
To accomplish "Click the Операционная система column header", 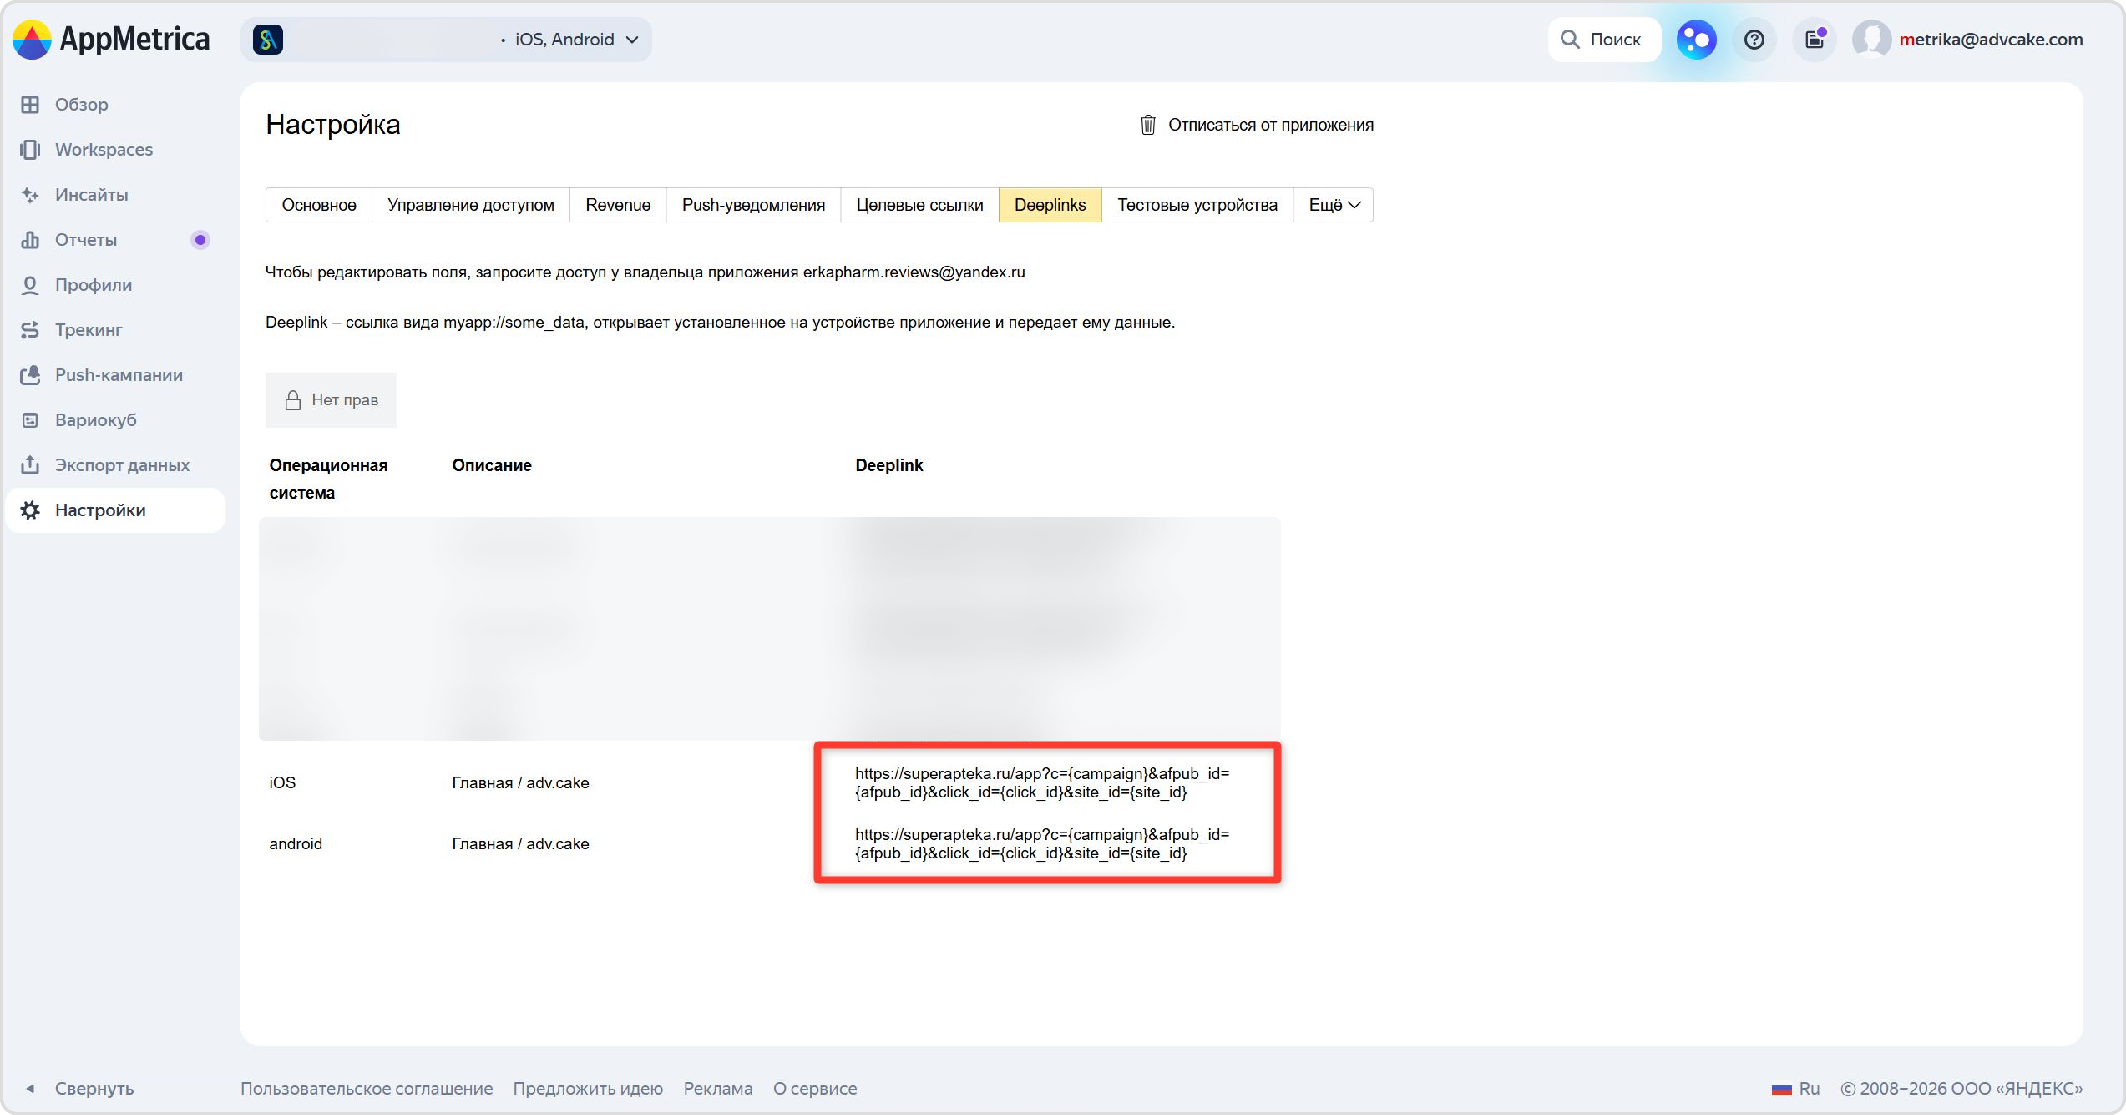I will [x=329, y=479].
